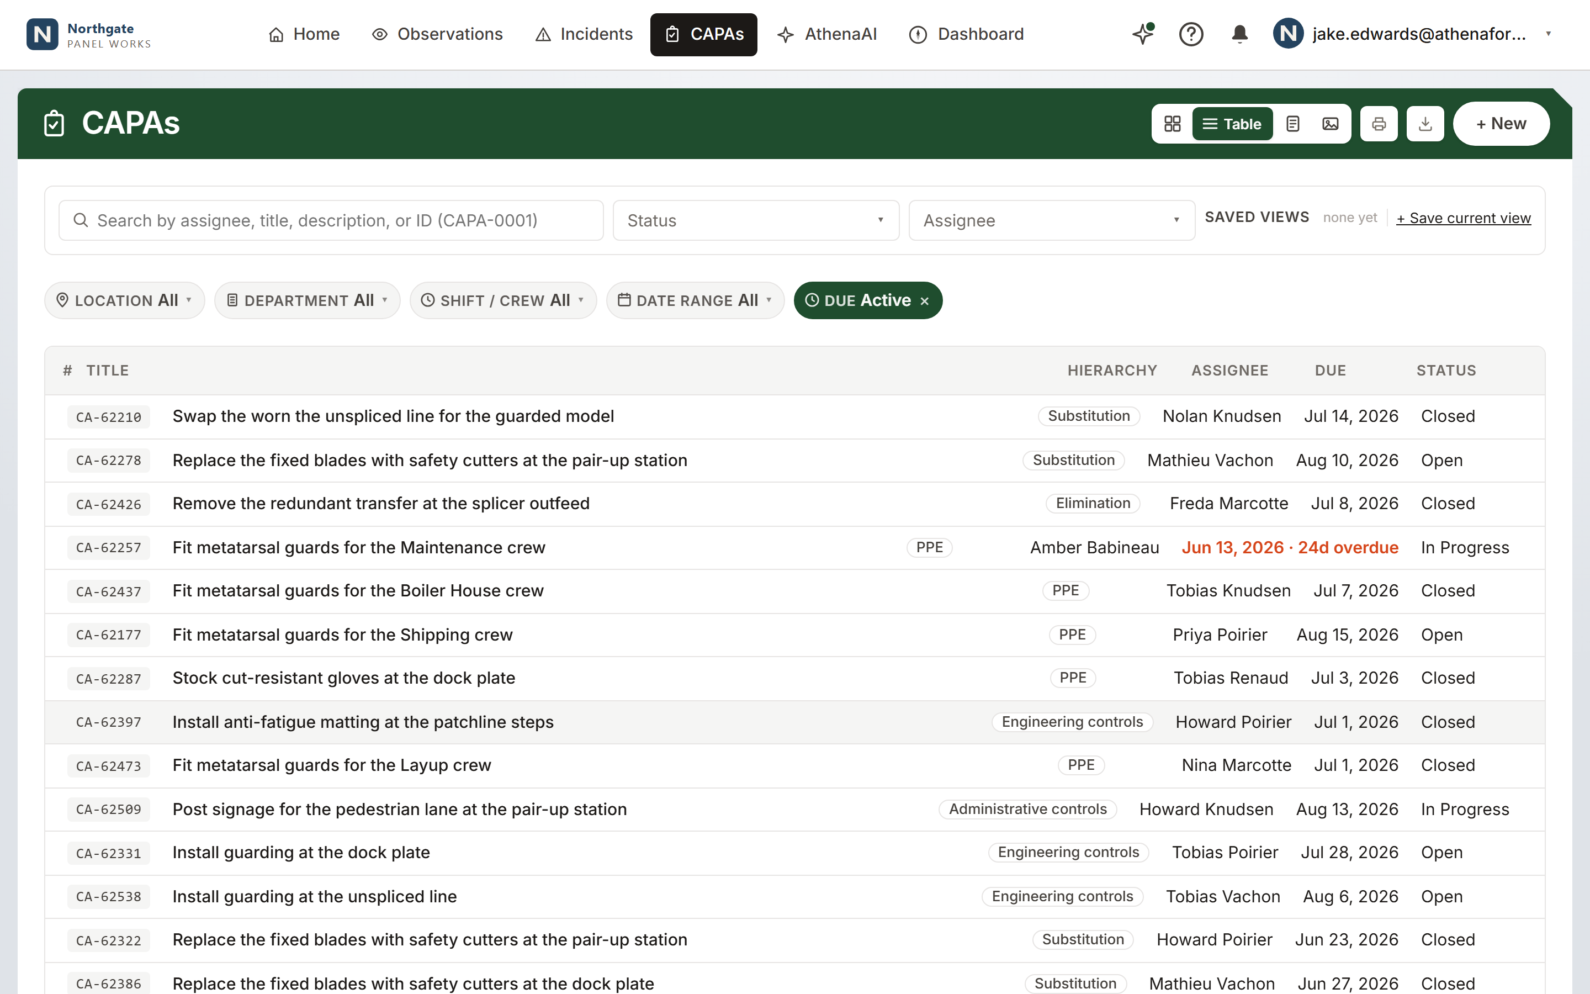1590x994 pixels.
Task: Open Incidents tab
Action: (x=584, y=34)
